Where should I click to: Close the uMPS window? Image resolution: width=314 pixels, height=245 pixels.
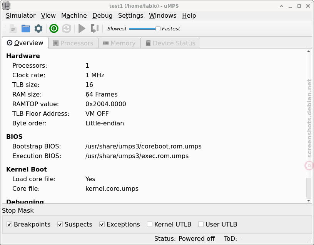point(308,6)
